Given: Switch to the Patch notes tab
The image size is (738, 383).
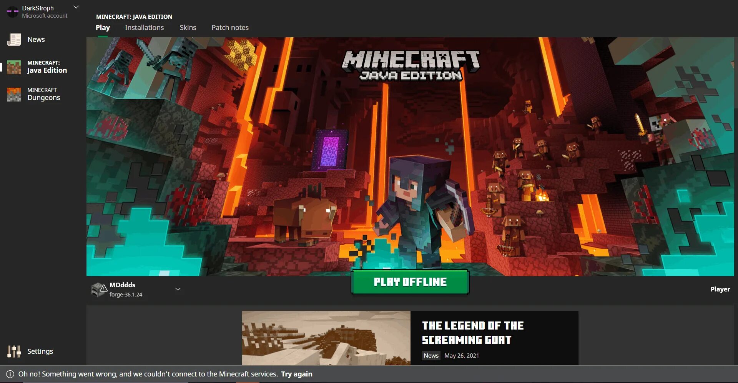Looking at the screenshot, I should [230, 28].
